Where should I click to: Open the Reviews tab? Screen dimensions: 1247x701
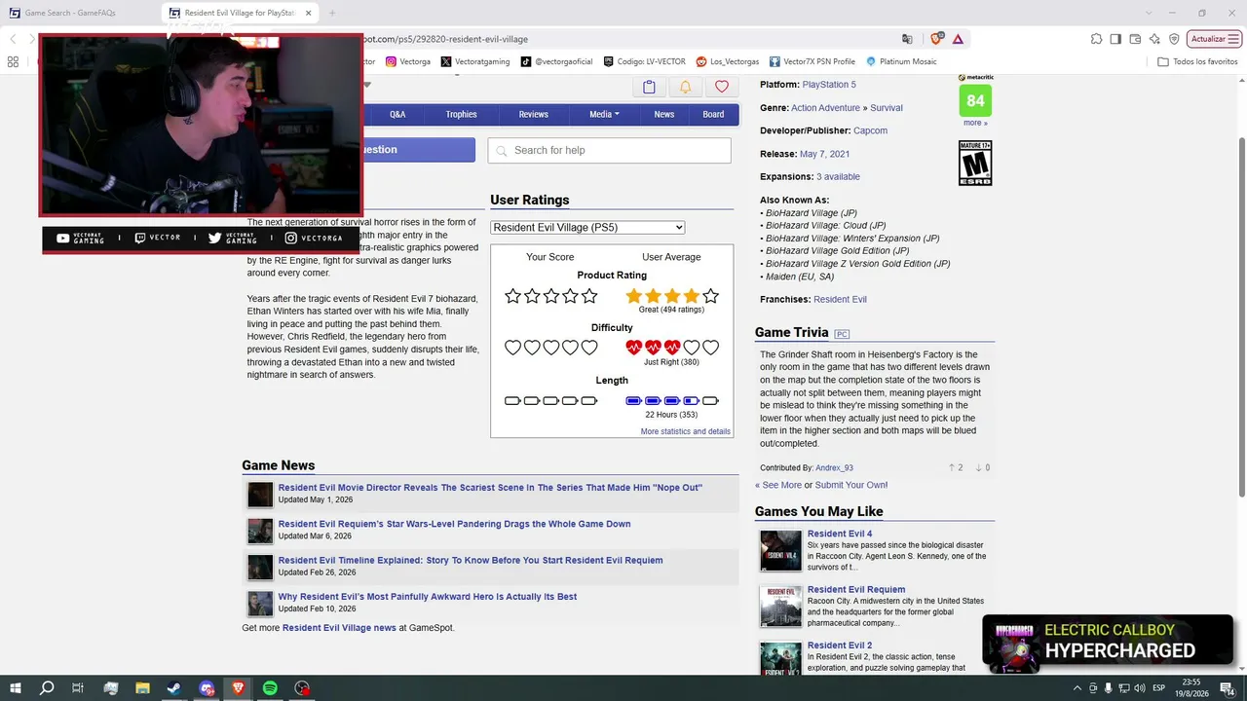coord(533,115)
